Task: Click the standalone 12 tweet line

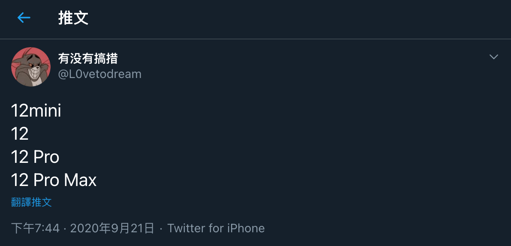Action: [20, 134]
